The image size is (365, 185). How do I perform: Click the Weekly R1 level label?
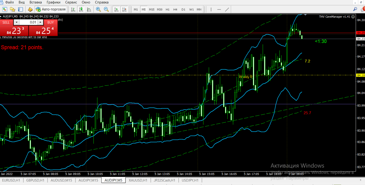pos(246,77)
